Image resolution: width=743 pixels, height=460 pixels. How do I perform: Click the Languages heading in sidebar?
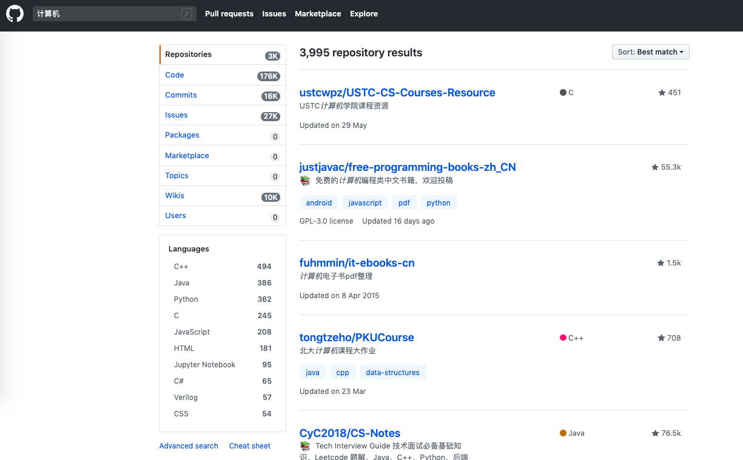[x=189, y=249]
